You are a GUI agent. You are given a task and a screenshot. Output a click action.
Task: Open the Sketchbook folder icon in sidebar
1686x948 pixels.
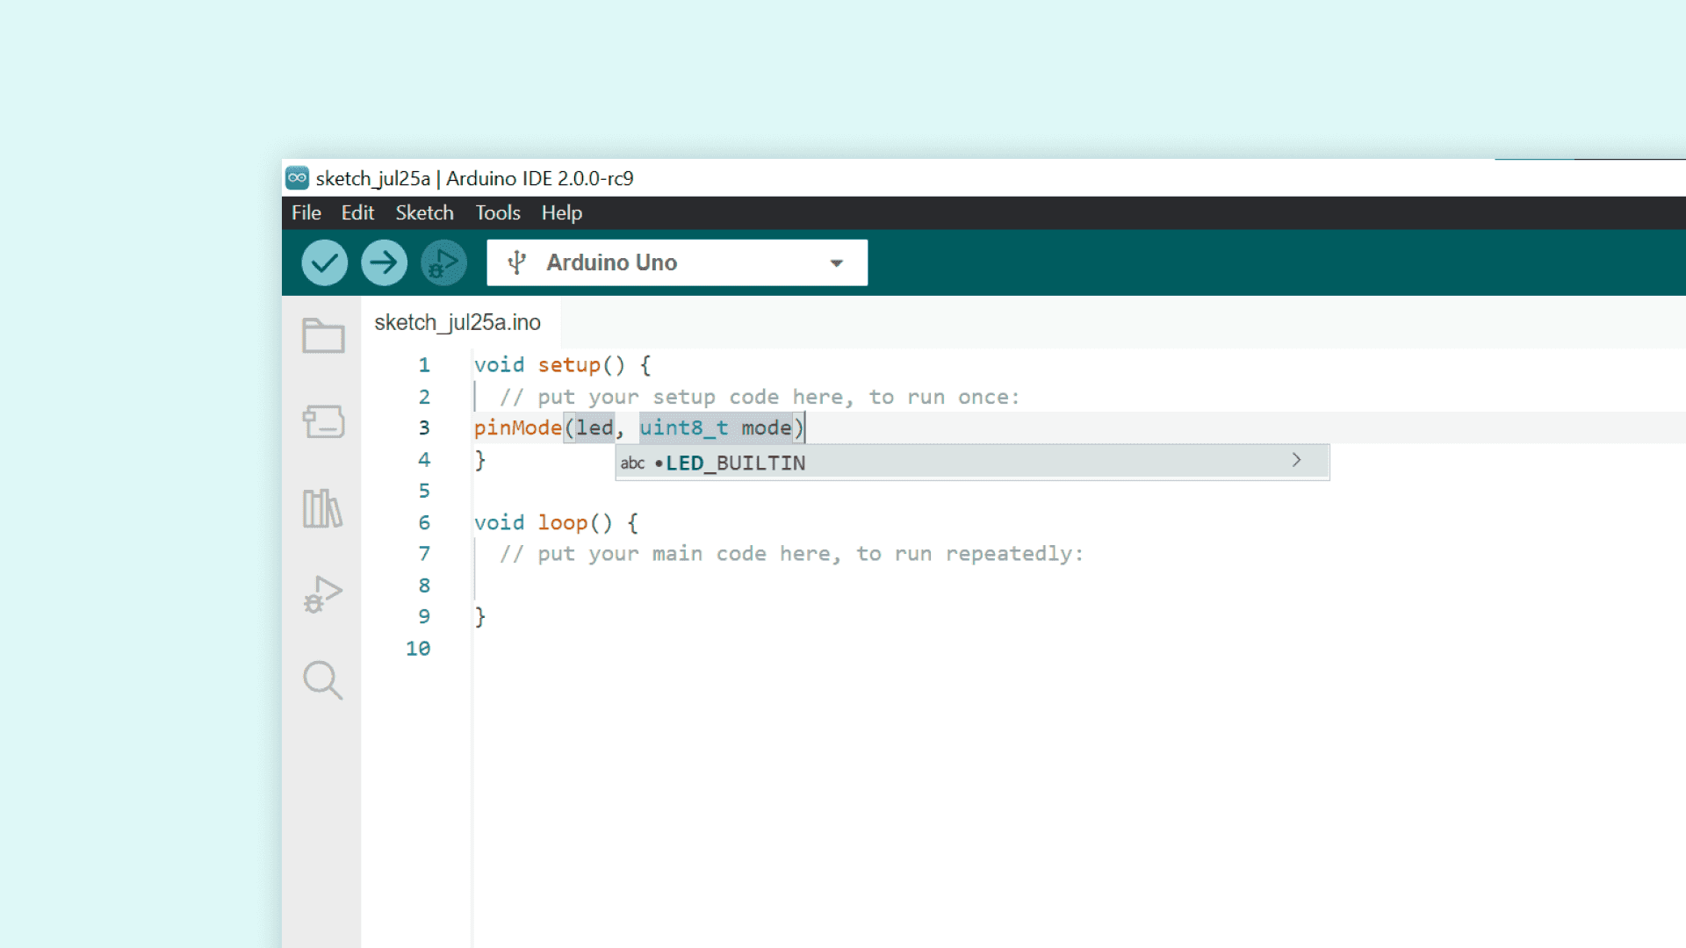[322, 335]
